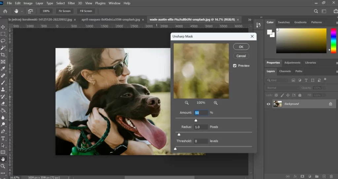This screenshot has height=179, width=338.
Task: Select the Move tool
Action: point(3,27)
